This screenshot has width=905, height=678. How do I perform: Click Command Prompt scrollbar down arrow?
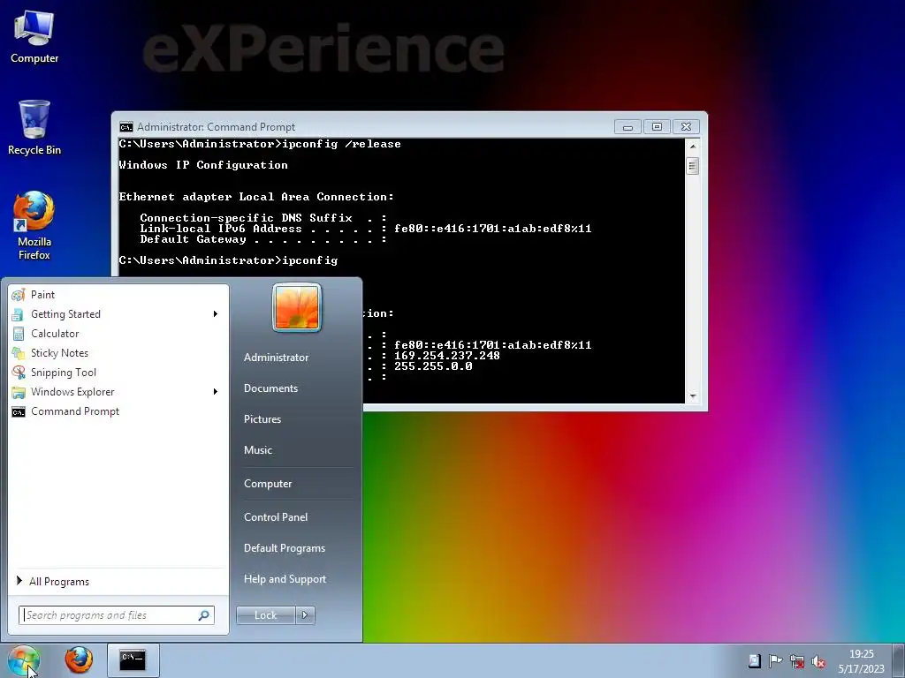click(693, 396)
